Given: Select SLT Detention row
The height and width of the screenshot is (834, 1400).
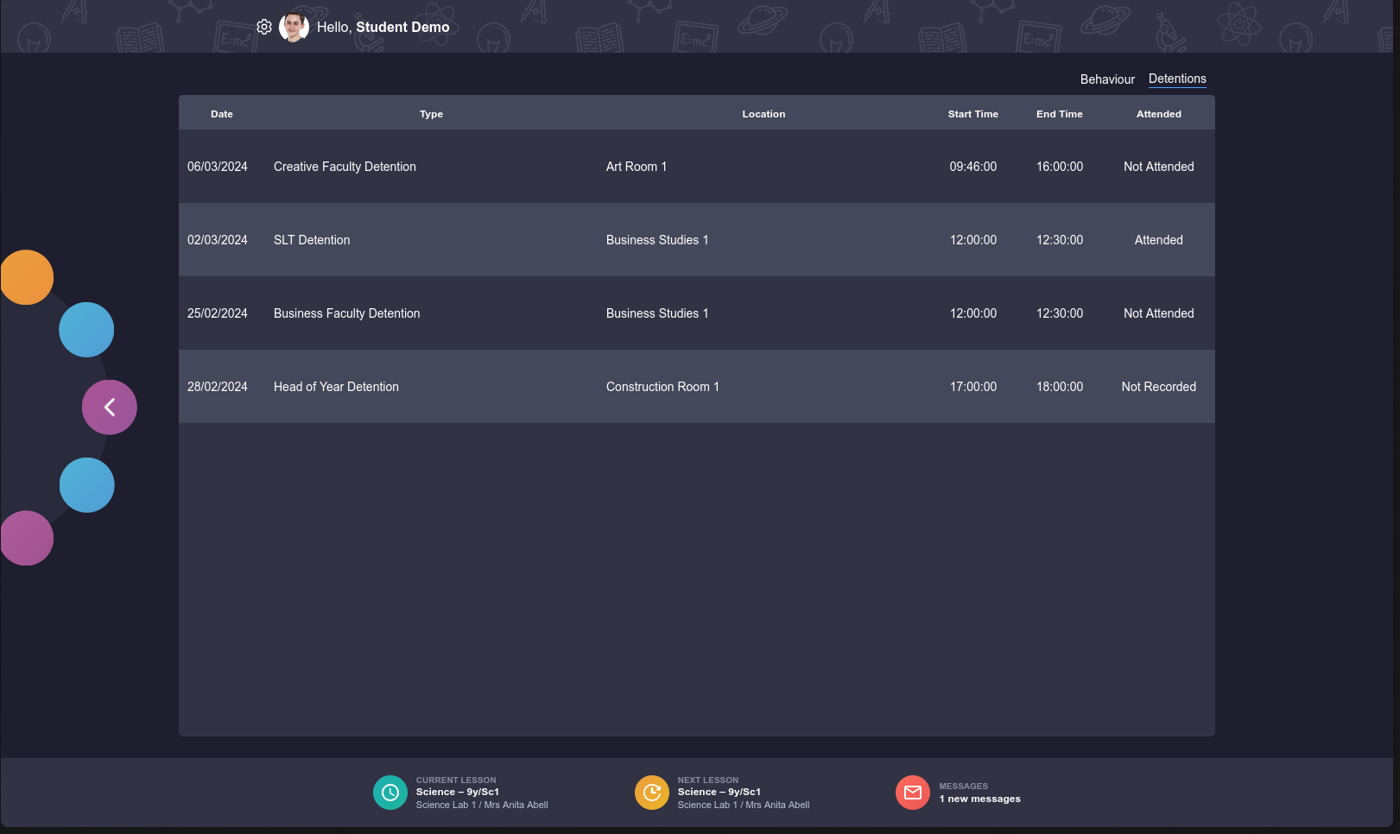Looking at the screenshot, I should coord(696,240).
